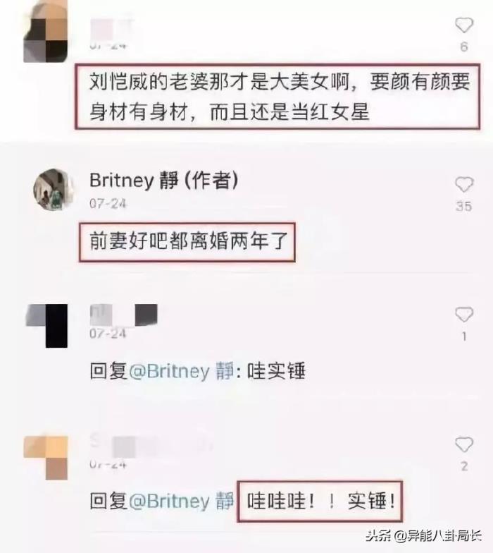Open the Britney 静 (作者) username

[x=164, y=181]
